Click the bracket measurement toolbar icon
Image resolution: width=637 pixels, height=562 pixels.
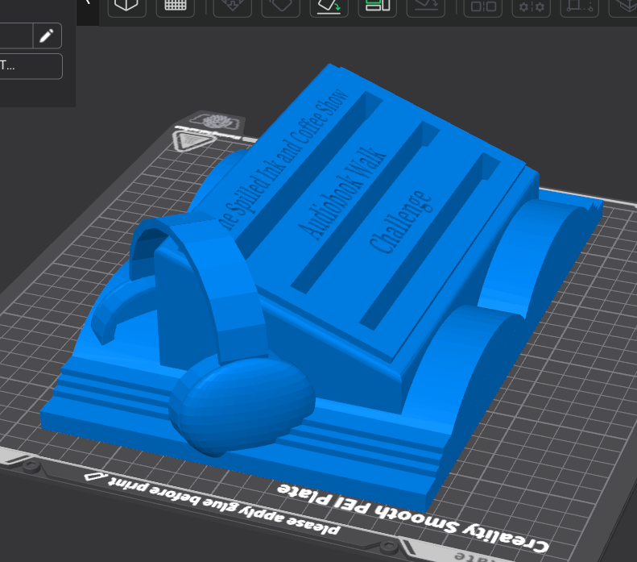580,6
